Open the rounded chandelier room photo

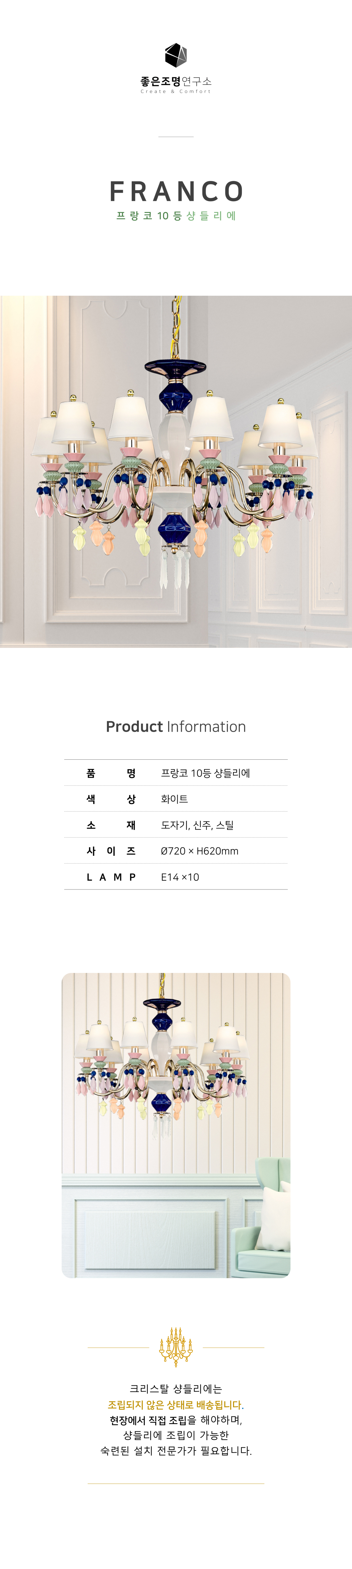(x=176, y=1126)
